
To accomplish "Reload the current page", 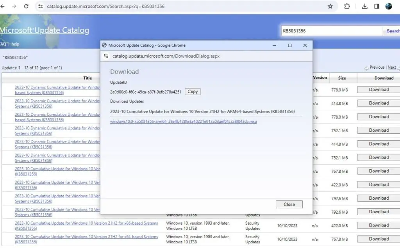I will (x=26, y=6).
